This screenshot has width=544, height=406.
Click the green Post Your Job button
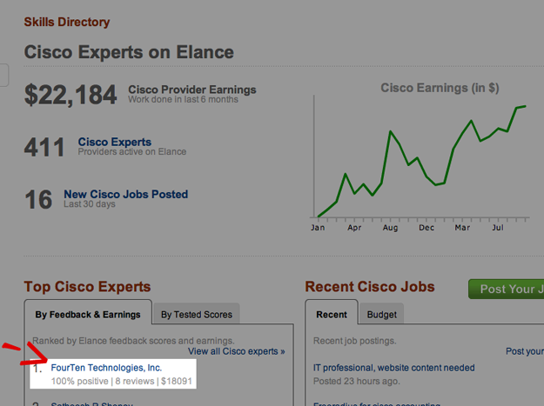(x=507, y=289)
